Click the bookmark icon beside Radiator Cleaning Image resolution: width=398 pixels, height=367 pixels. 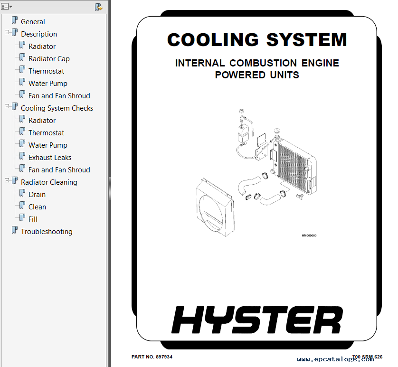point(15,181)
